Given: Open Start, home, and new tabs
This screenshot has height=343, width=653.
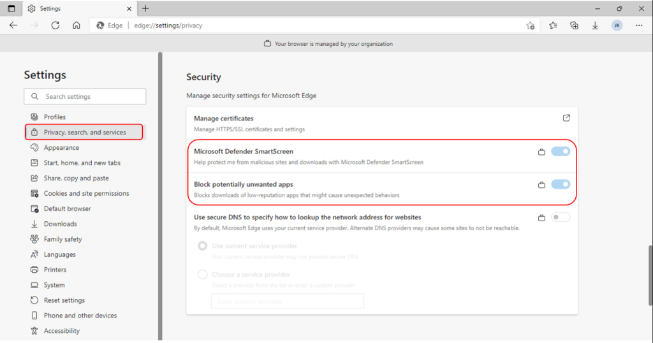Looking at the screenshot, I should pos(84,163).
